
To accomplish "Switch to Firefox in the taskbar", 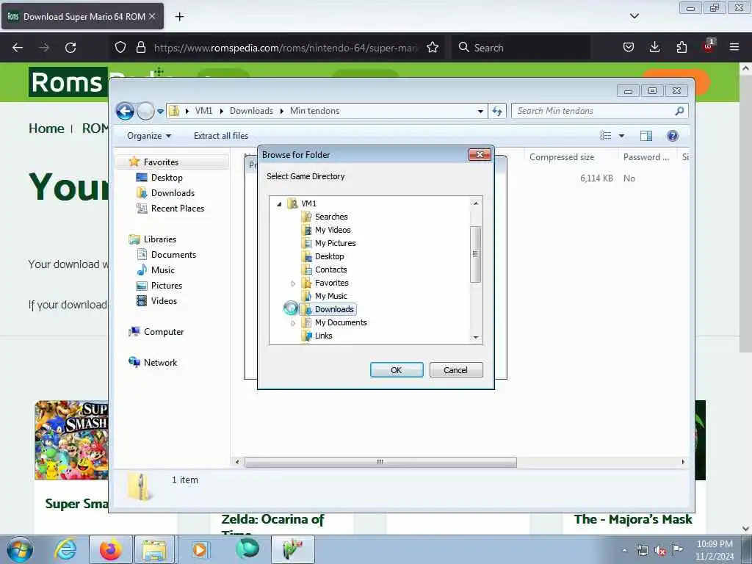I will (111, 549).
